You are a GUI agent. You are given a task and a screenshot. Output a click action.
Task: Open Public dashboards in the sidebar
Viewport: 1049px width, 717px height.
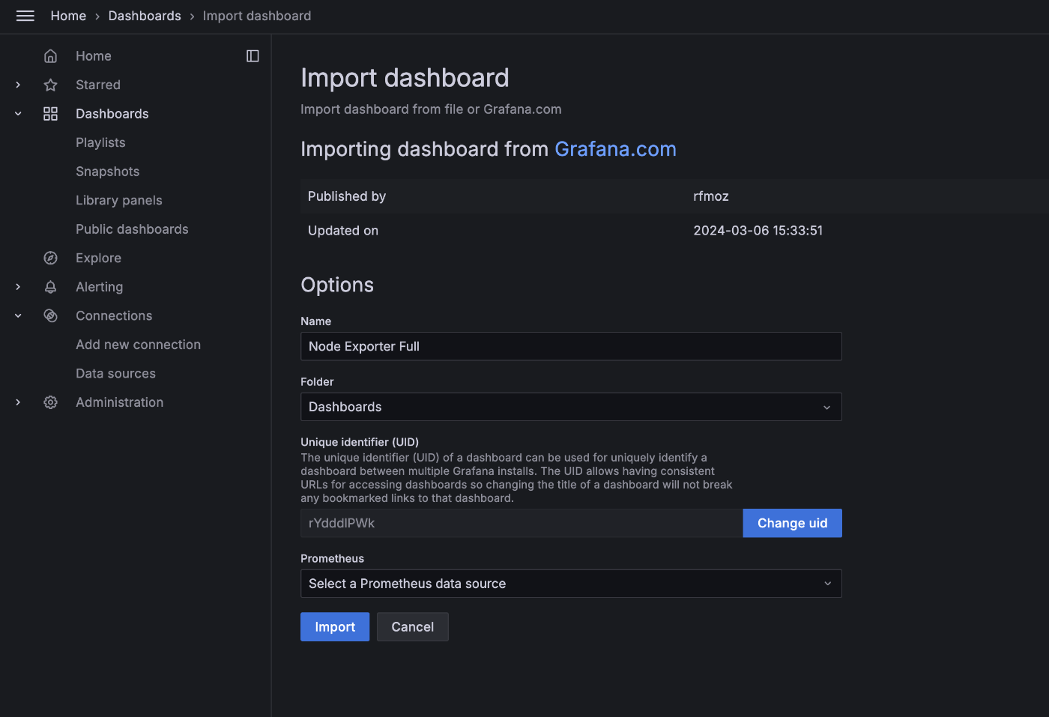(132, 229)
